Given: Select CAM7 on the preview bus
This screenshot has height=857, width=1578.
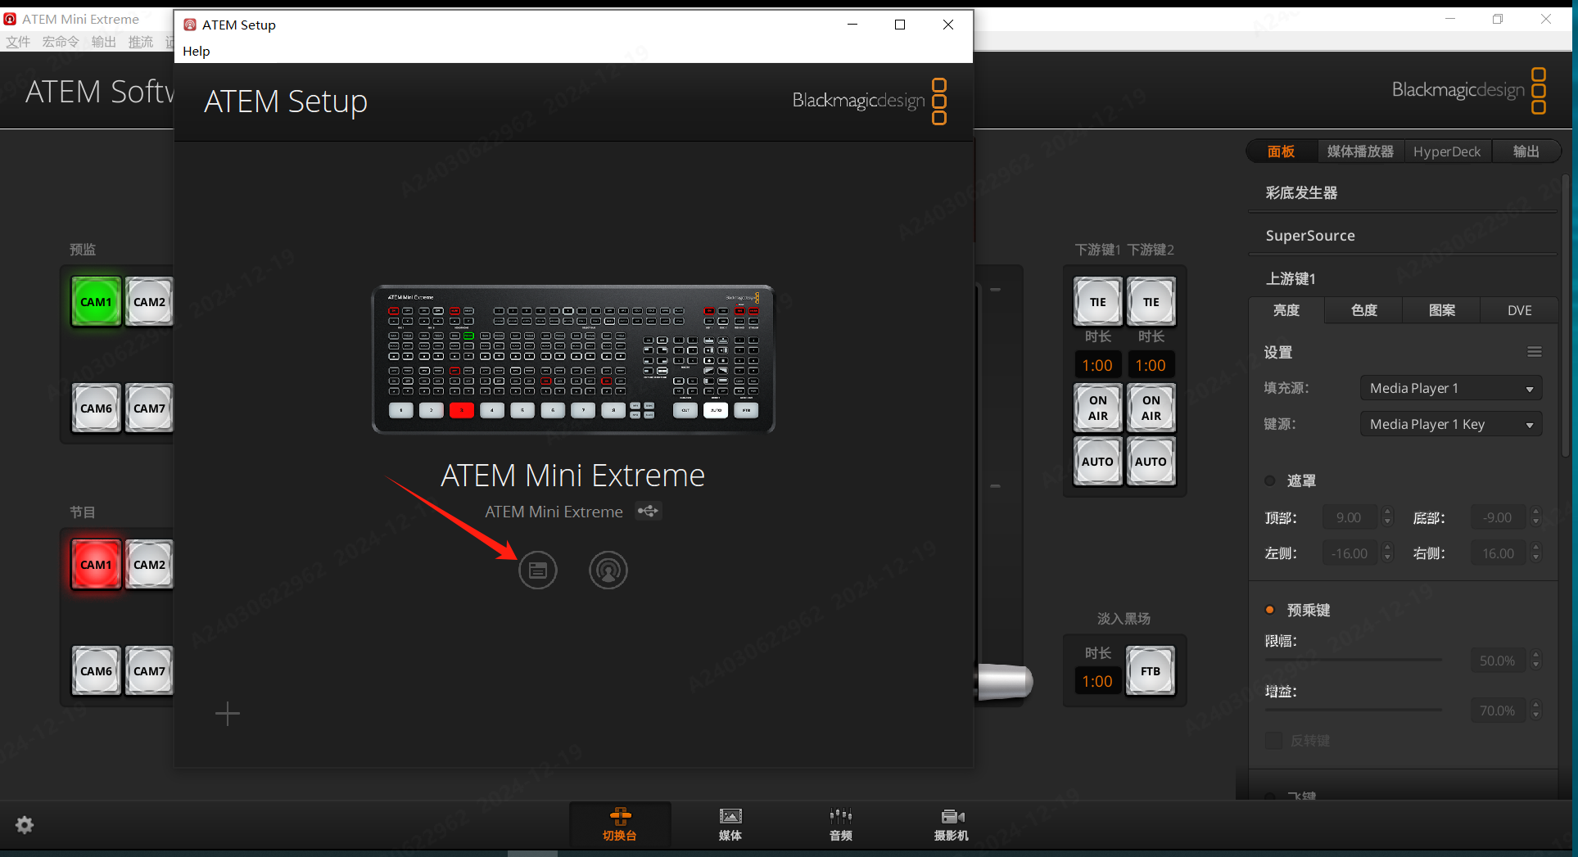Looking at the screenshot, I should click(149, 408).
